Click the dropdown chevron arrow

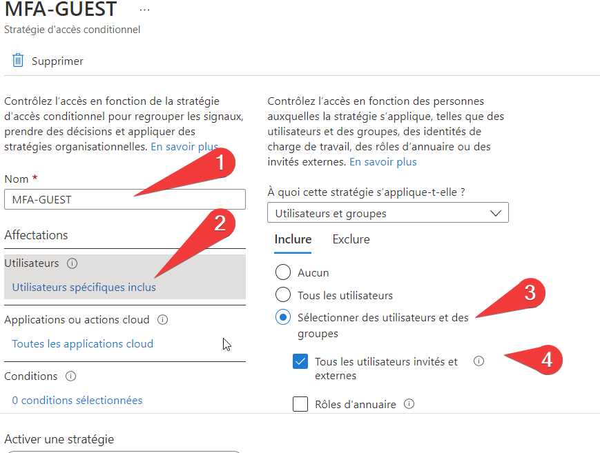coord(496,213)
